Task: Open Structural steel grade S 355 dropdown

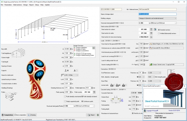Action: [x=157, y=23]
